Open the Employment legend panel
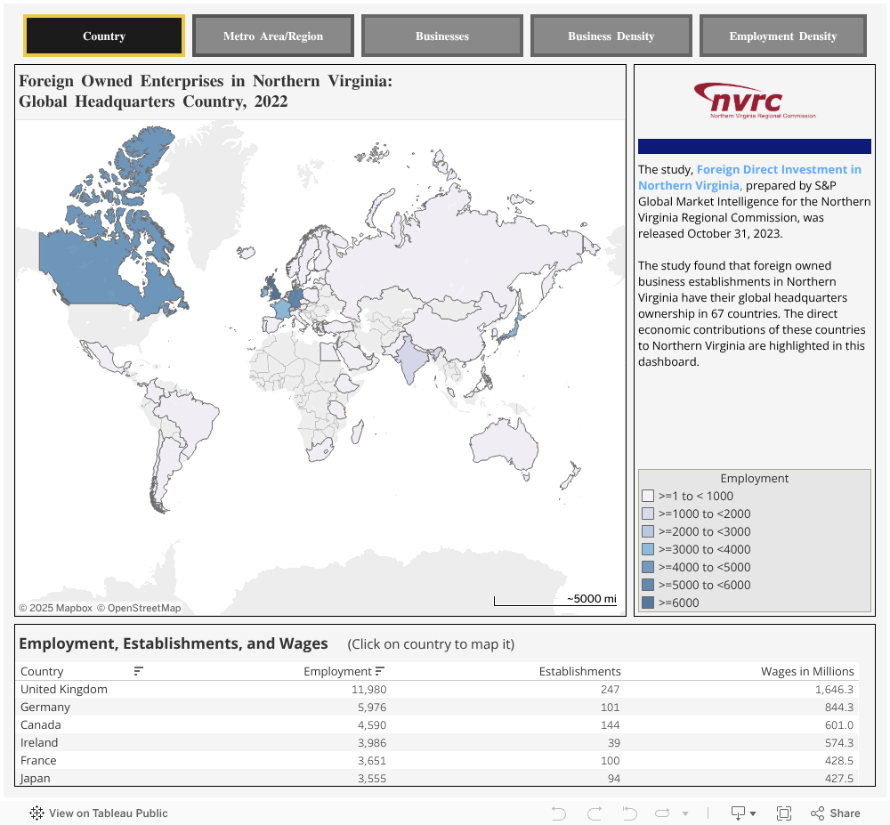890x825 pixels. point(754,478)
